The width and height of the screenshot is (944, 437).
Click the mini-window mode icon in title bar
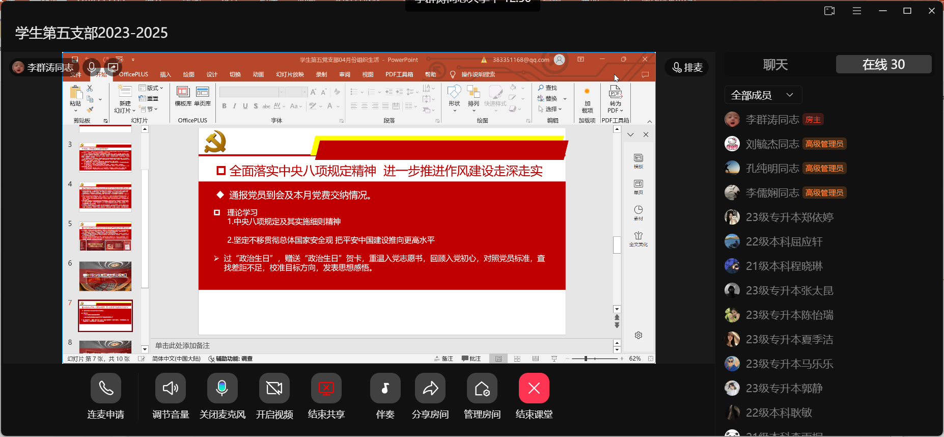[x=829, y=11]
